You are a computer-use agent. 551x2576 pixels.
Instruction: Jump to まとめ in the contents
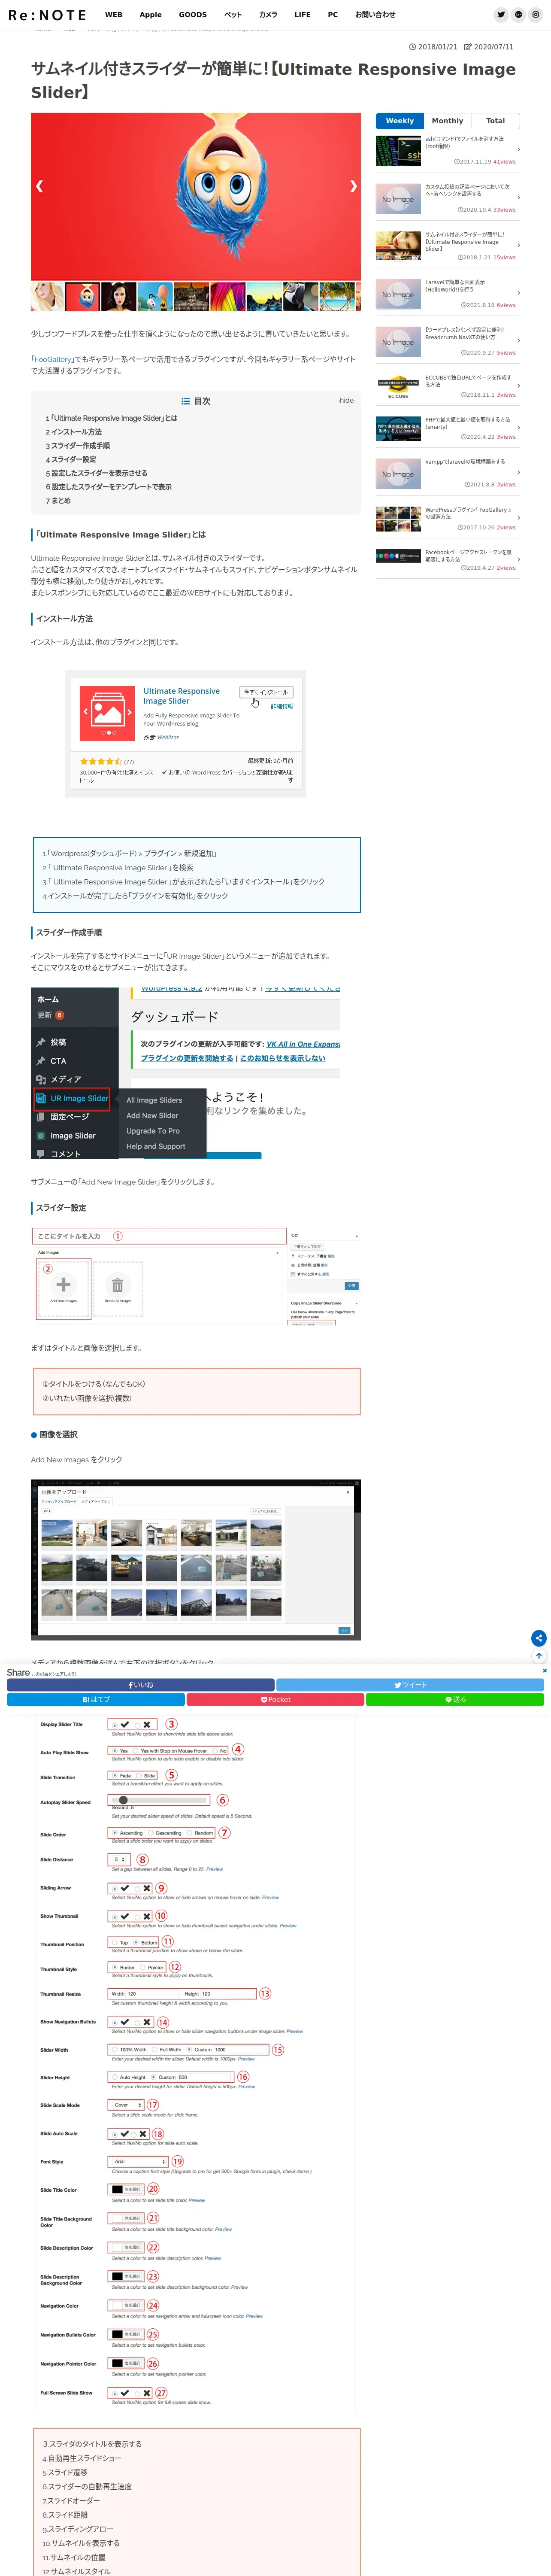click(x=58, y=501)
